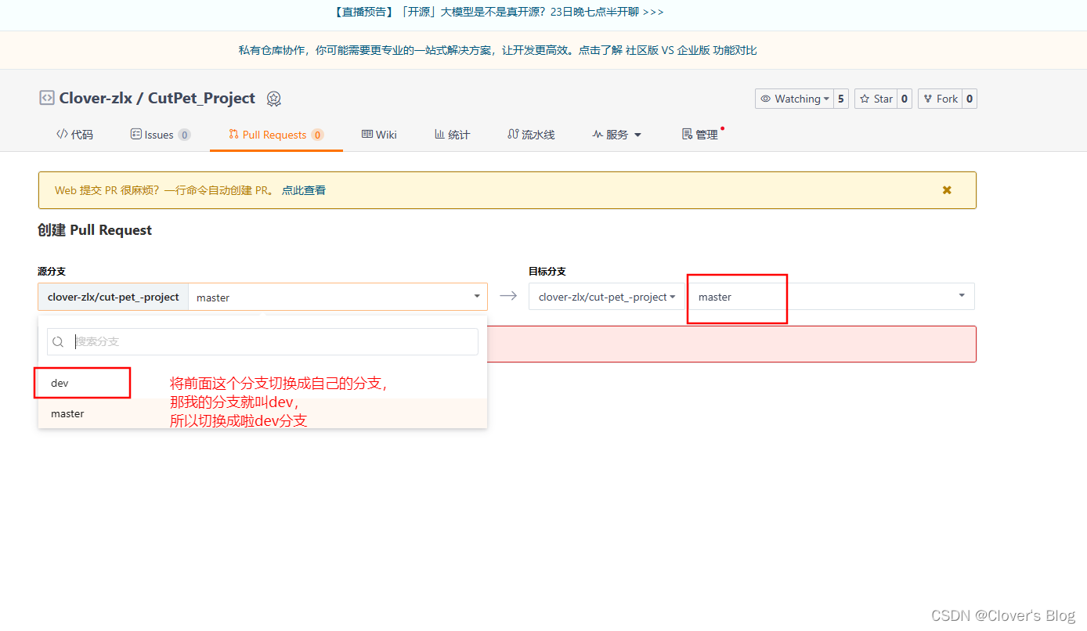Image resolution: width=1087 pixels, height=631 pixels.
Task: Click the fork icon in Fork button
Action: coord(928,99)
